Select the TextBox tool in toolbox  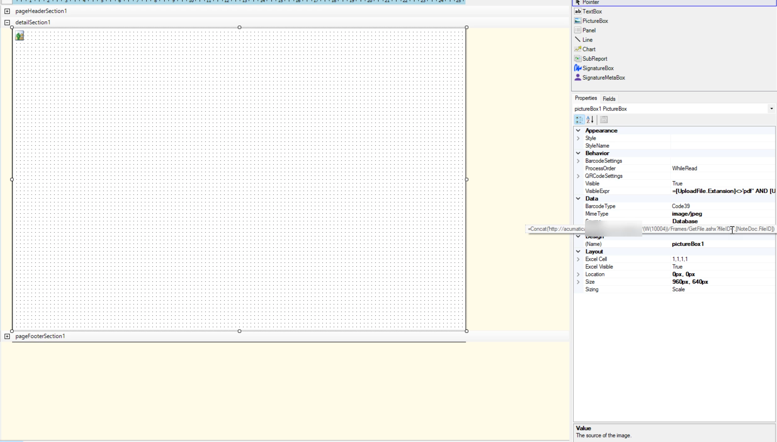pyautogui.click(x=592, y=11)
